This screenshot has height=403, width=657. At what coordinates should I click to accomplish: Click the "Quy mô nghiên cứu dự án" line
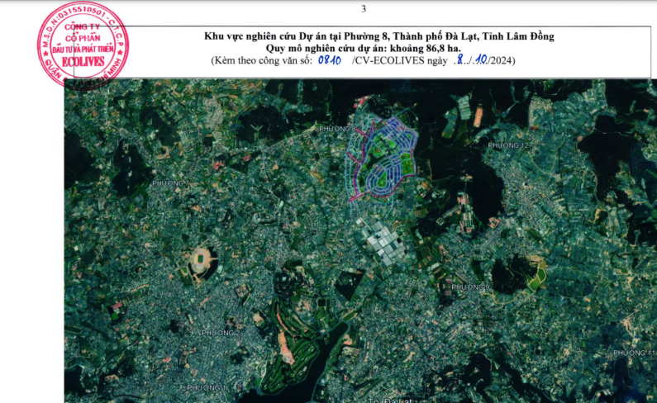click(x=379, y=49)
